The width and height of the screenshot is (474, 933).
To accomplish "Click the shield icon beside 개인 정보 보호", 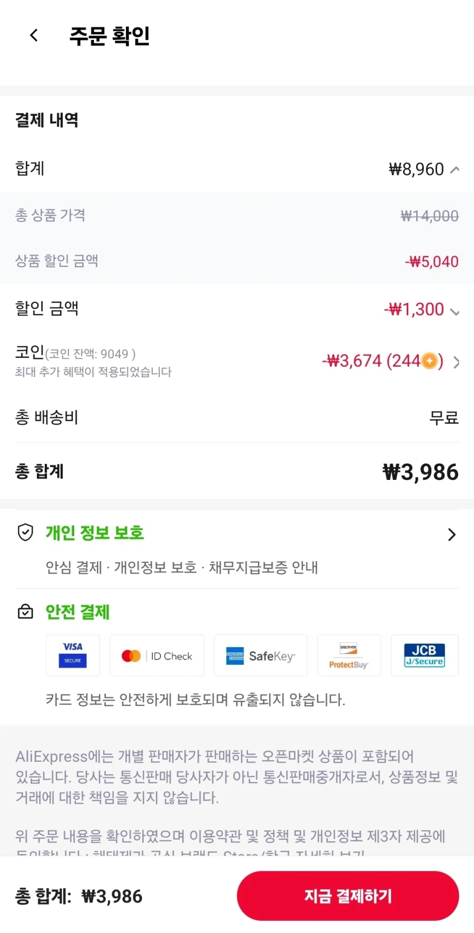I will [25, 534].
